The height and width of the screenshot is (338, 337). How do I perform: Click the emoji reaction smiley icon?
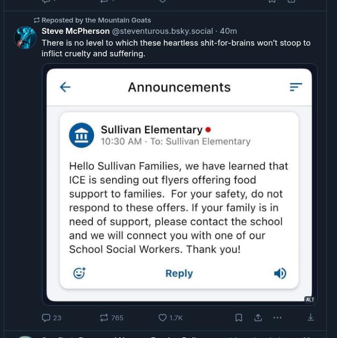(x=79, y=274)
